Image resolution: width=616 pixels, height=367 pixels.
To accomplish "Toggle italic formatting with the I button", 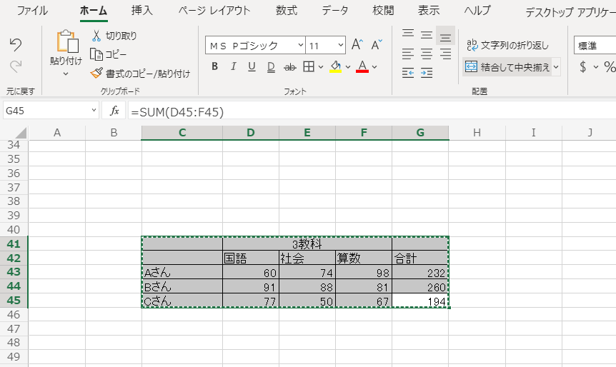I will [x=234, y=67].
